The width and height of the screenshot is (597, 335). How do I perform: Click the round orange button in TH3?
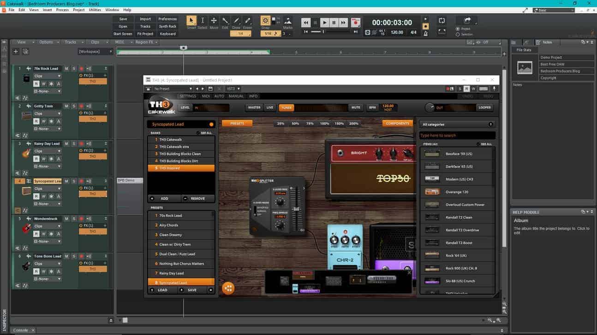[228, 288]
